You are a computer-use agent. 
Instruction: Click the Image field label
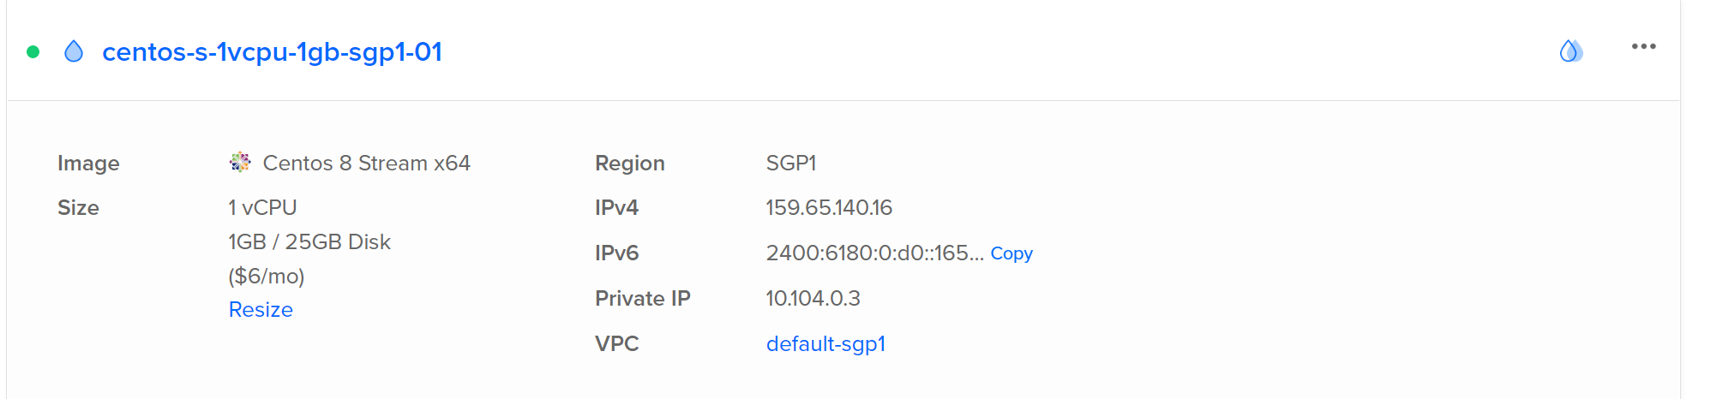(x=88, y=163)
